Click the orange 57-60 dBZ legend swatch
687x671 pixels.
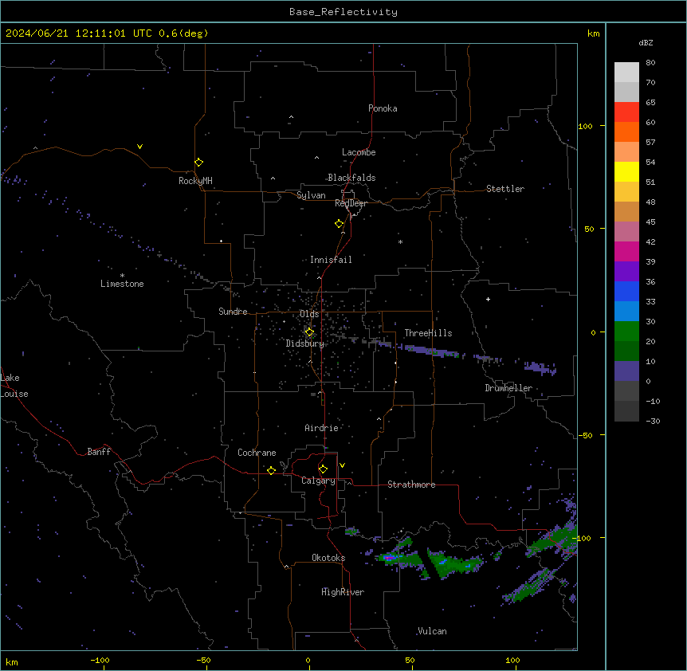626,131
